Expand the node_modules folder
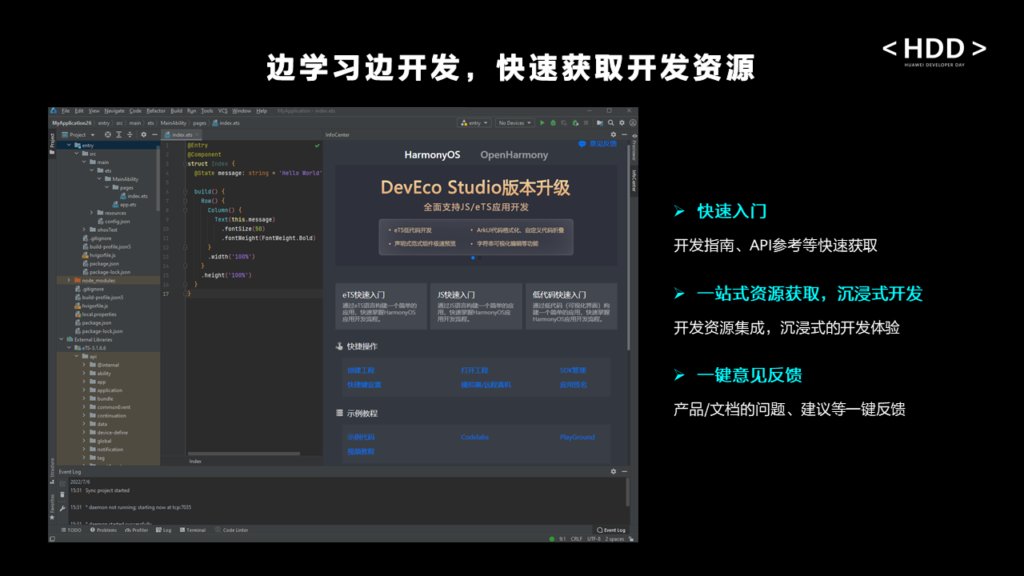 (68, 281)
